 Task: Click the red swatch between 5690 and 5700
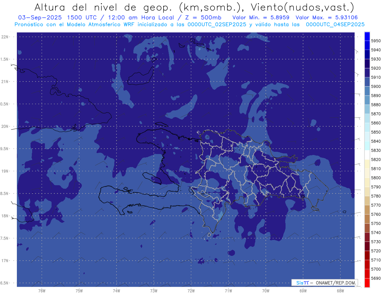(367, 273)
